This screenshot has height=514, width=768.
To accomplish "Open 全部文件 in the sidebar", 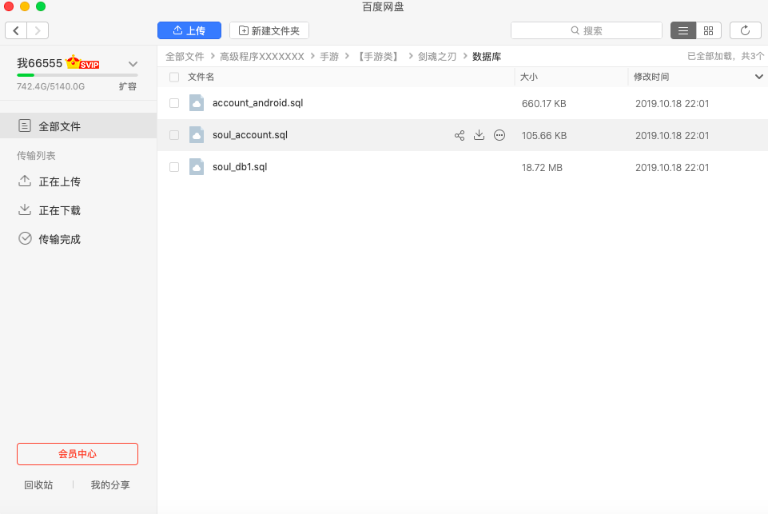I will [x=59, y=126].
